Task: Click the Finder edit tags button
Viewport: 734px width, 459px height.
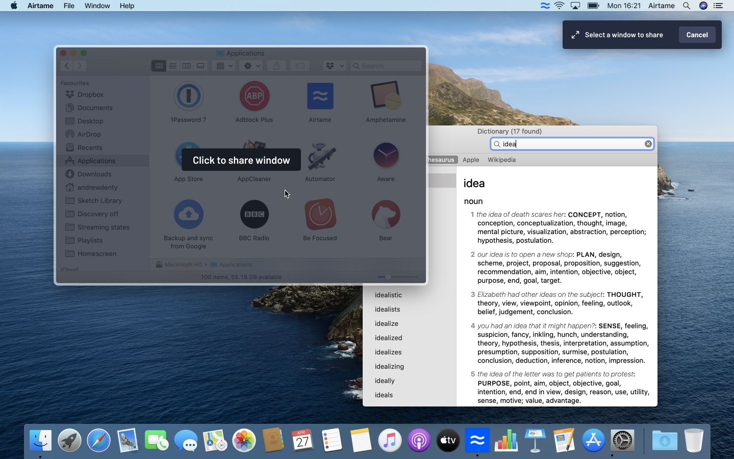Action: (x=300, y=66)
